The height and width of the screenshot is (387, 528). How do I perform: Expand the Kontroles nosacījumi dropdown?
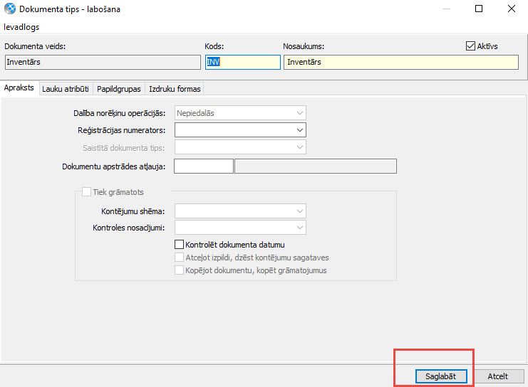coord(240,228)
